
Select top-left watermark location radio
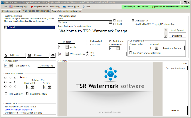pyautogui.click(x=5, y=78)
